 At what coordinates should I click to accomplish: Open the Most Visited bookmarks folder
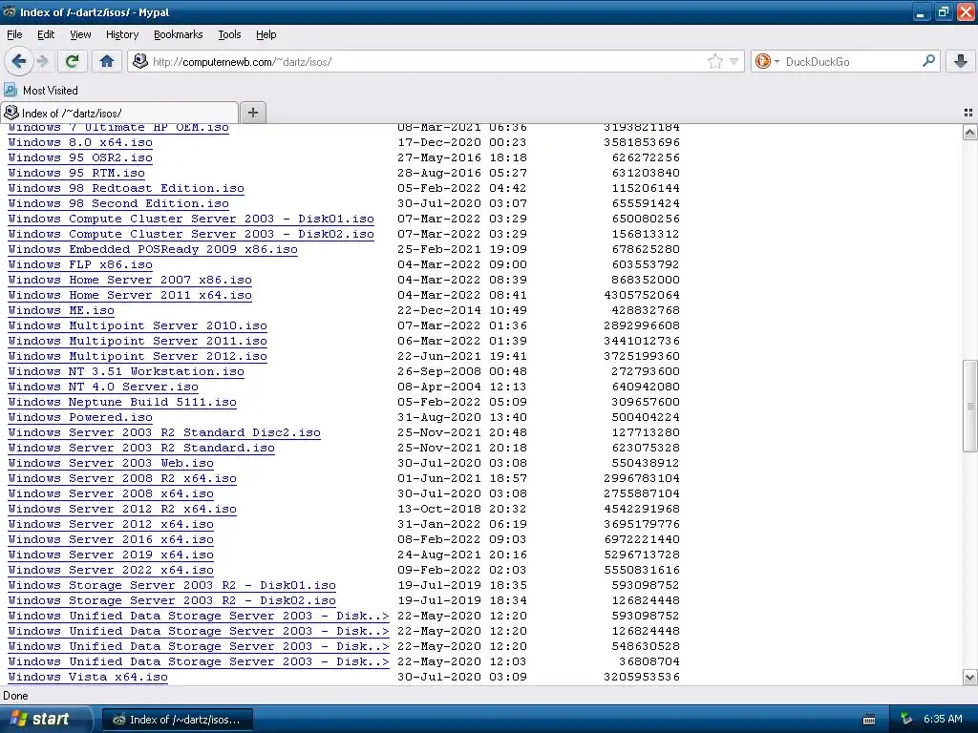41,91
